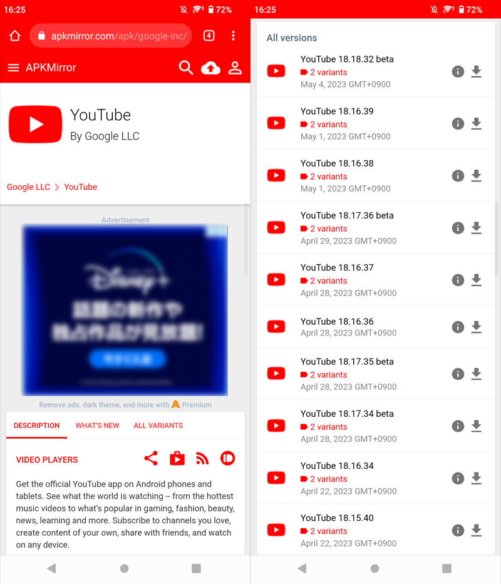Open info for YouTube 18.17.34 beta
This screenshot has width=501, height=584.
[x=458, y=426]
